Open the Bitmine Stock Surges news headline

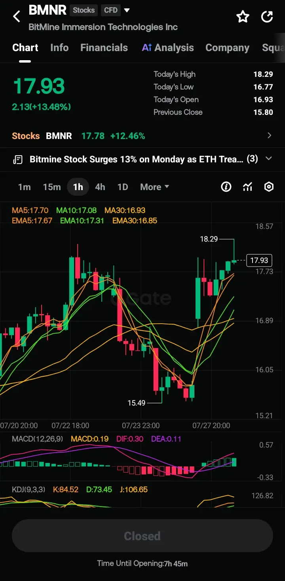coord(137,159)
